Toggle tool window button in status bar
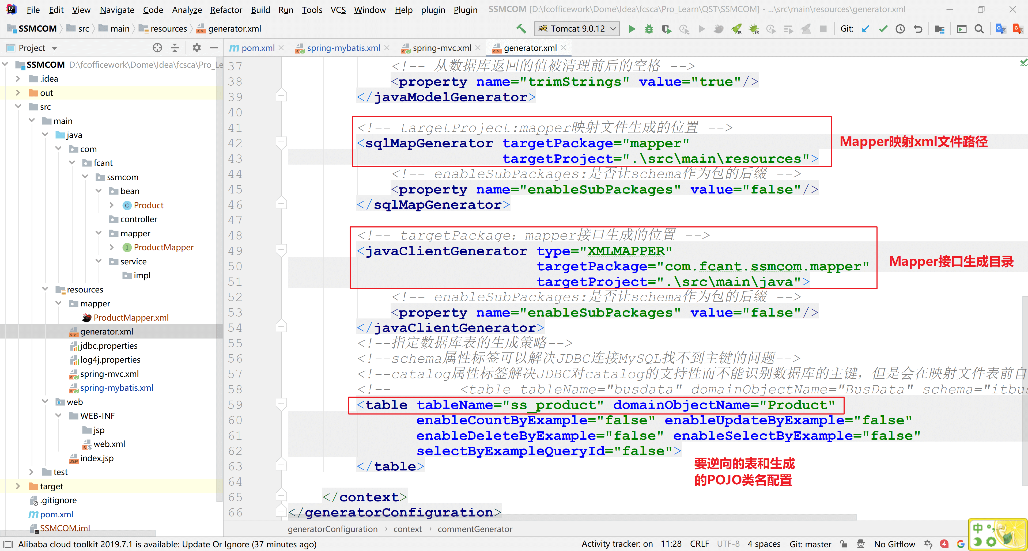Screen dimensions: 1028x551 (8, 544)
